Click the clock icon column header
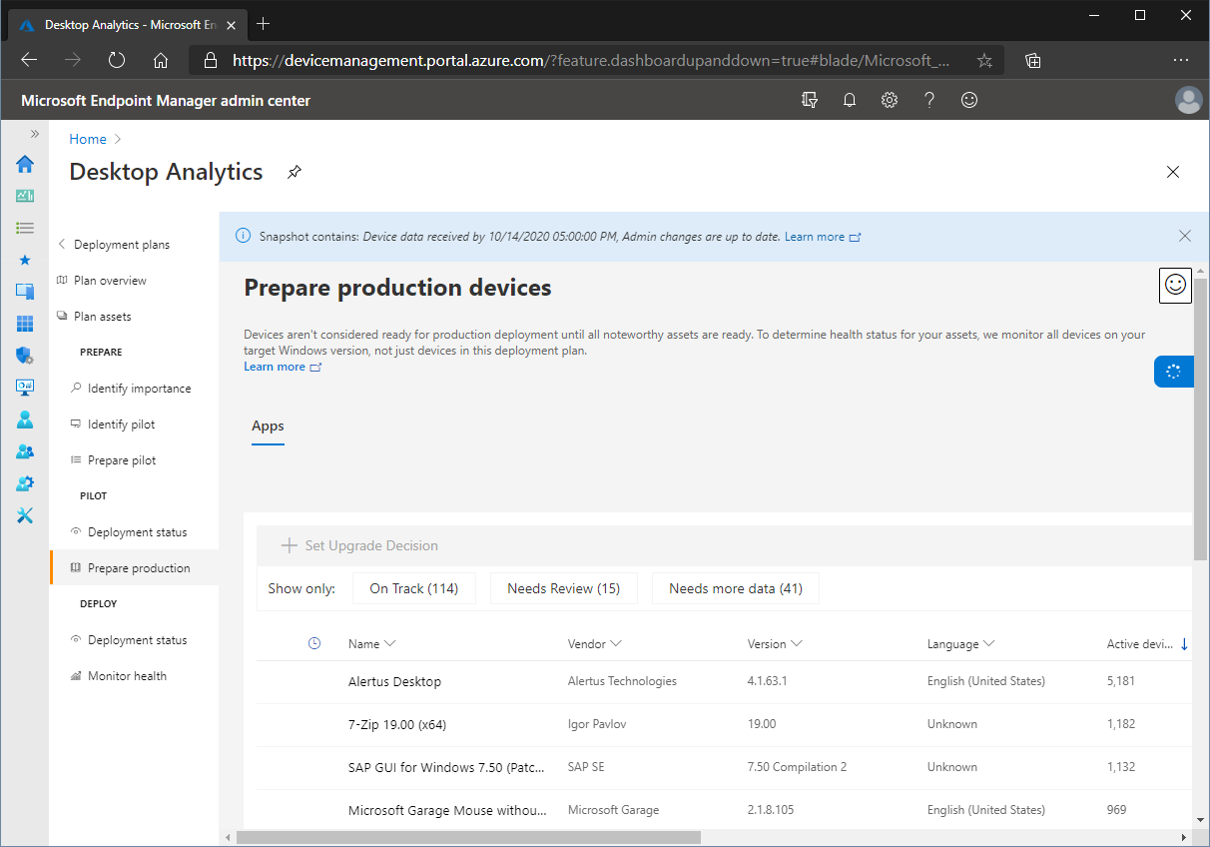The height and width of the screenshot is (847, 1210). 314,644
